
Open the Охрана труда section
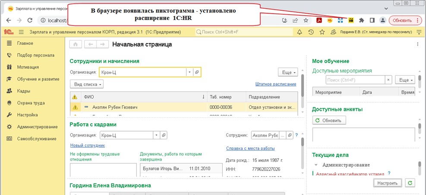pos(31,103)
